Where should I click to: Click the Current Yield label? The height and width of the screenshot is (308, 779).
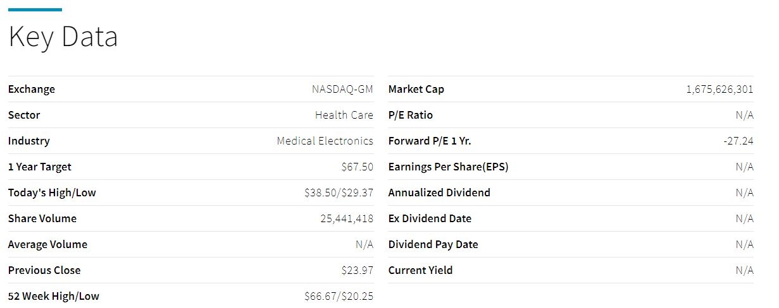click(421, 270)
